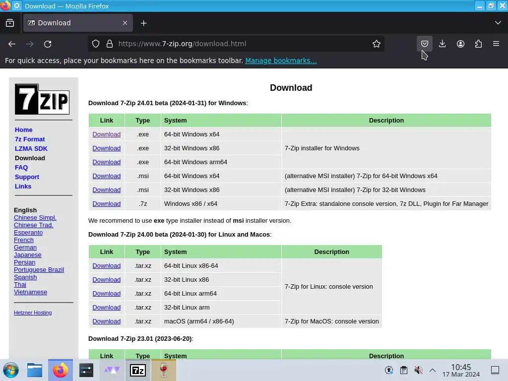Viewport: 508px width, 381px height.
Task: Open the tracking protection shield icon
Action: [96, 44]
